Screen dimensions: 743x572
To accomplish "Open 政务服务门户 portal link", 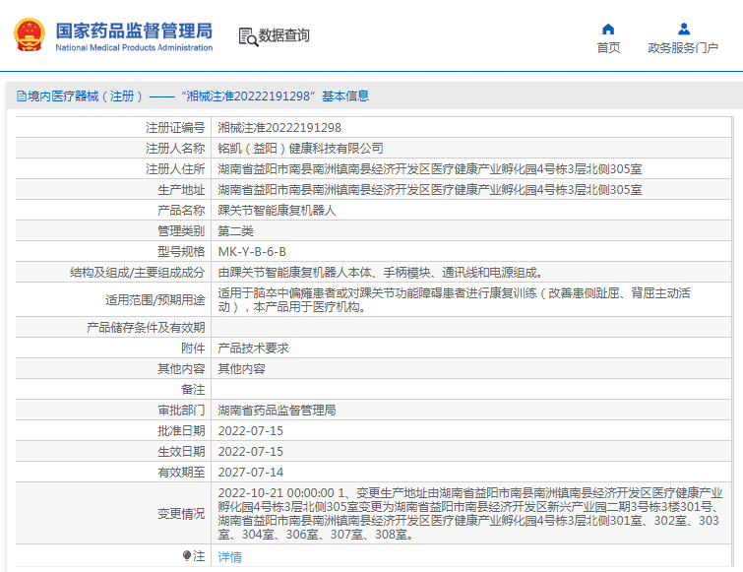I will click(x=683, y=48).
